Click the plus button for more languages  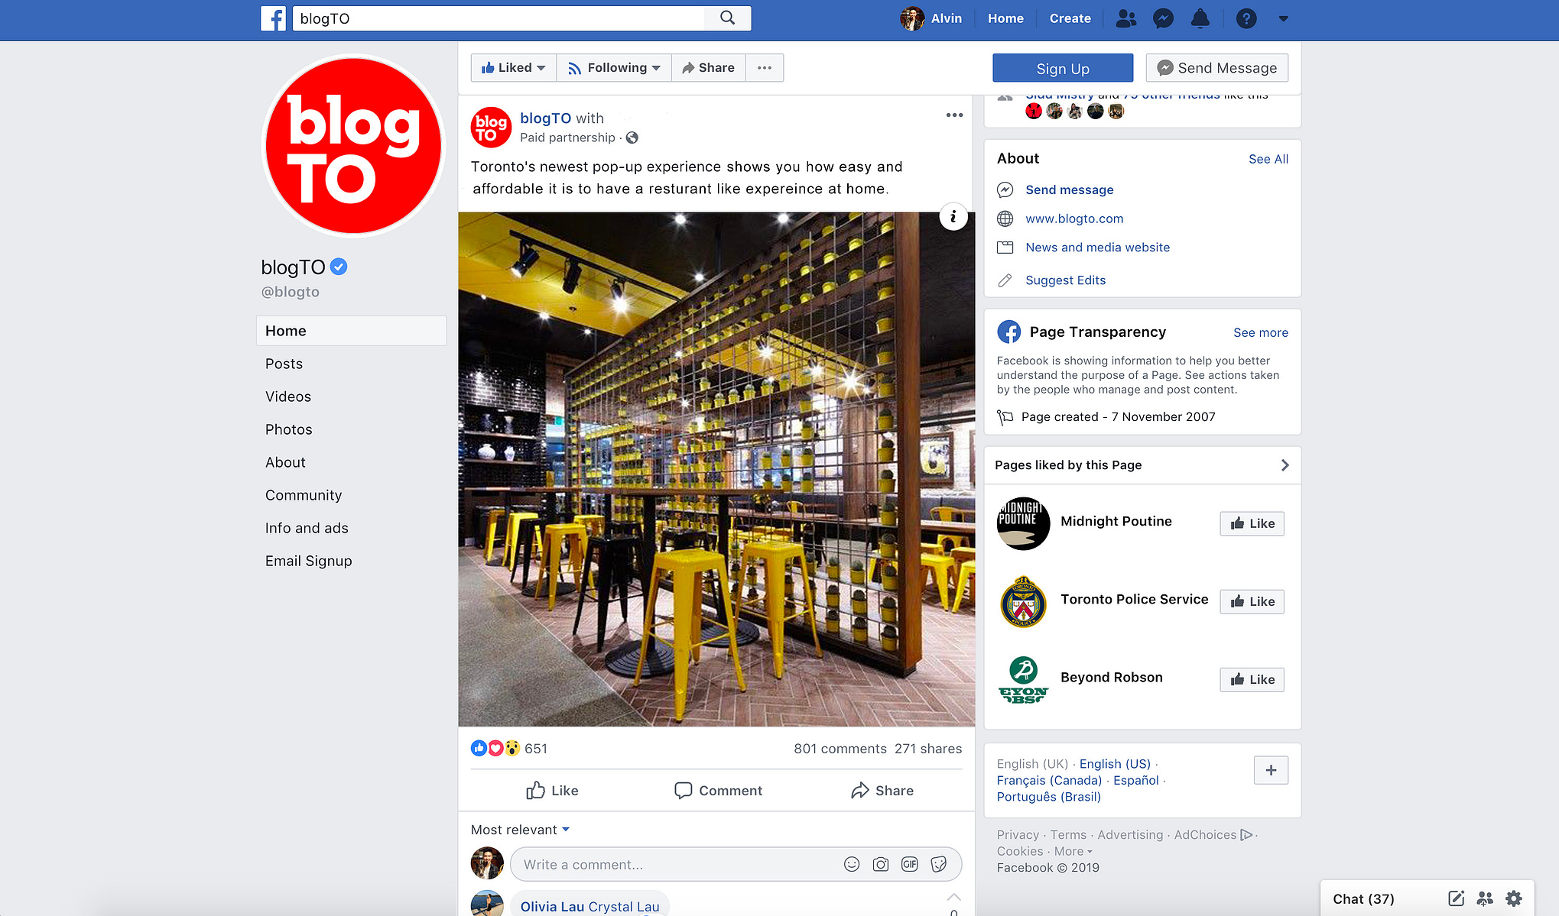[1271, 770]
